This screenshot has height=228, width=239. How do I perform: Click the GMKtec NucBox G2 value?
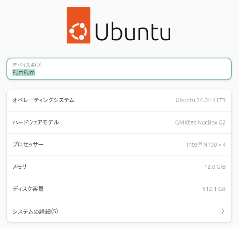[x=200, y=122]
